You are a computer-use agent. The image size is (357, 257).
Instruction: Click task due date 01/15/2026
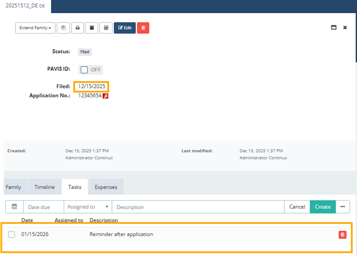pos(35,234)
